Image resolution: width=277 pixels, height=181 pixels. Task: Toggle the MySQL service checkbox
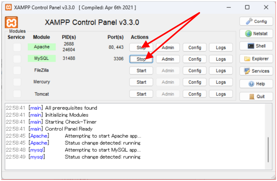[17, 59]
